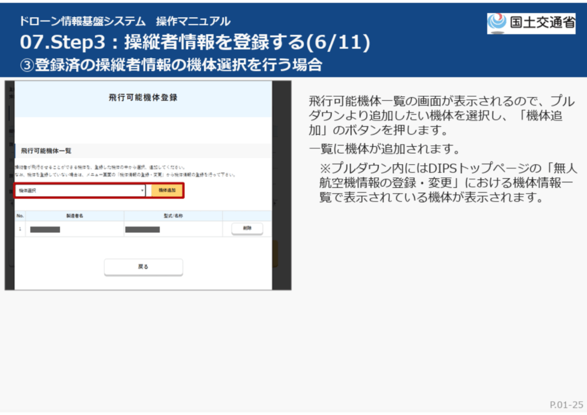Click the MLIT globe logo icon
The height and width of the screenshot is (415, 587).
pos(497,23)
